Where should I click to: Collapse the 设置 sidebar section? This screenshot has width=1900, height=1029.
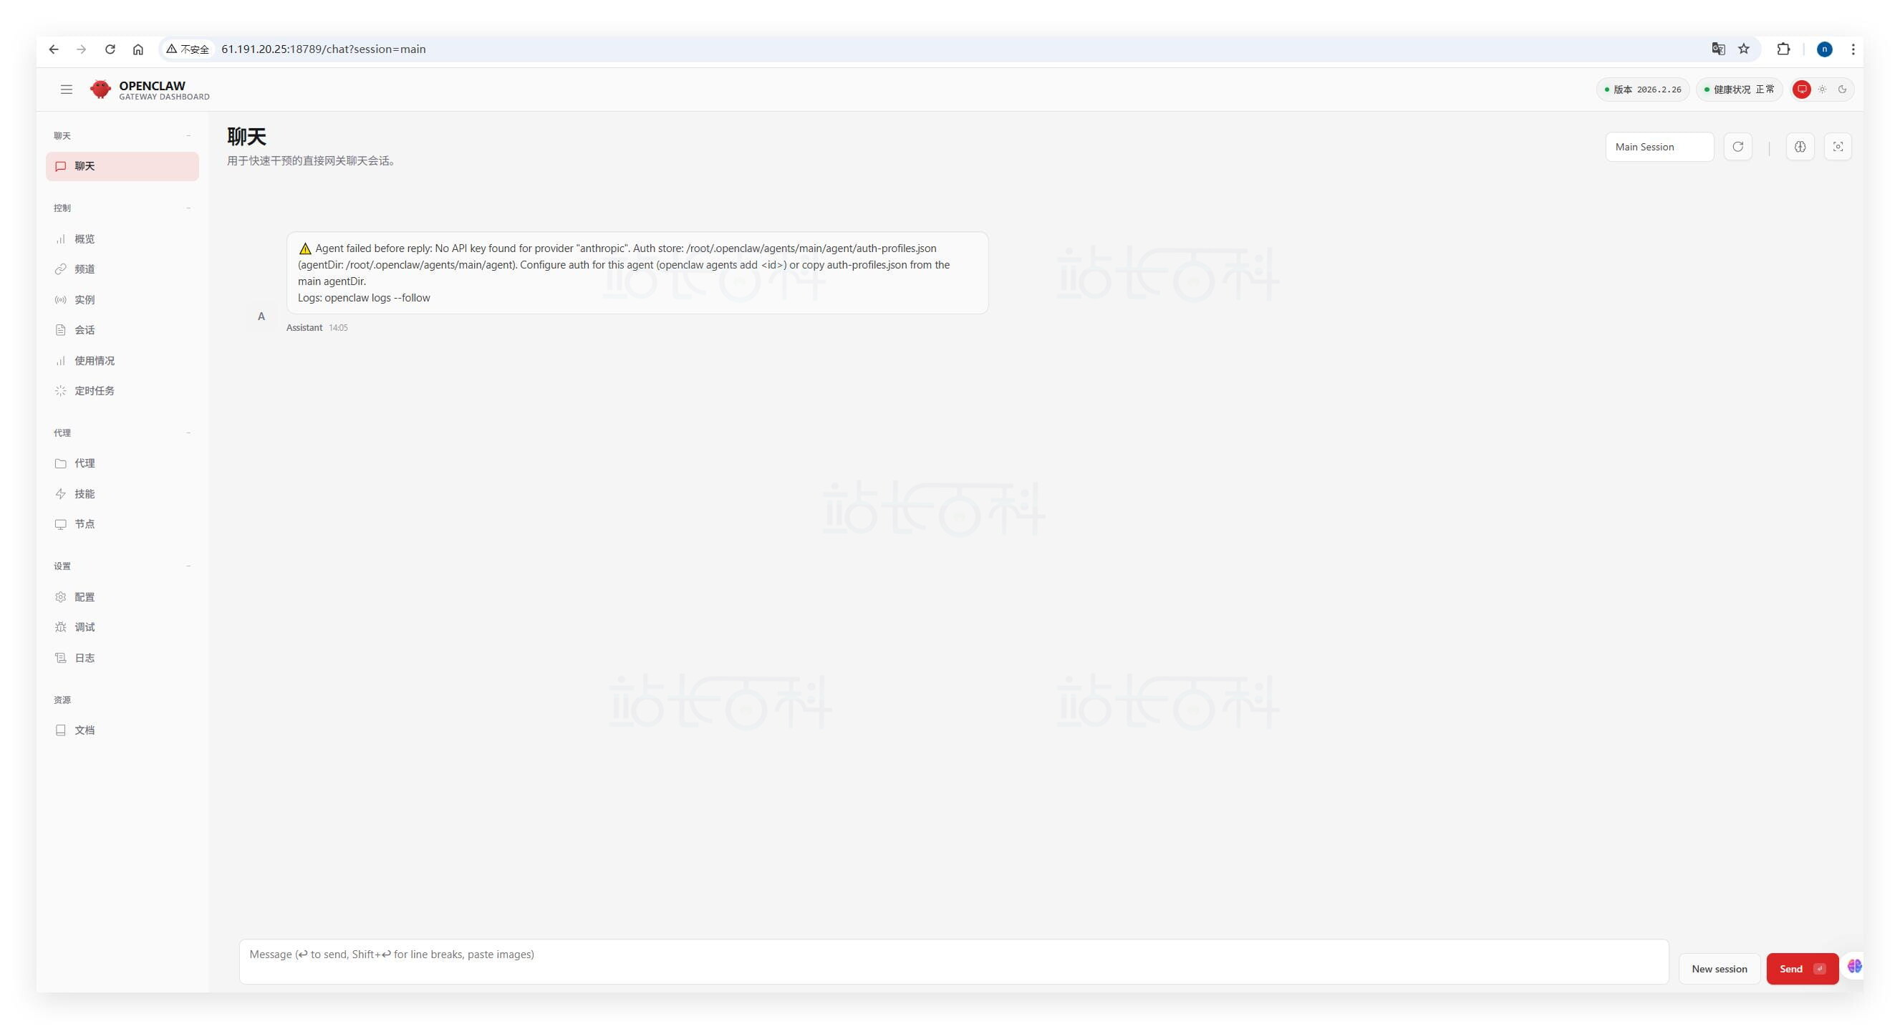coord(189,566)
